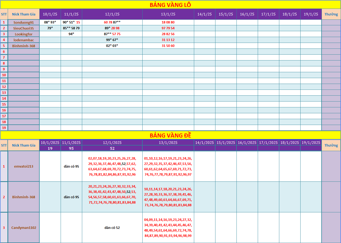Select Binhminh-368 in the Lô table

[x=24, y=46]
